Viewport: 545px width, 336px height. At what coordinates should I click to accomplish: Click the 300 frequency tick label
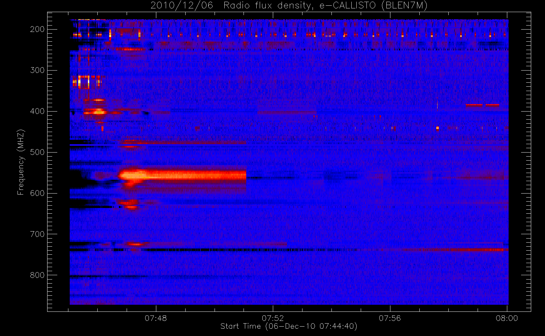pos(37,70)
